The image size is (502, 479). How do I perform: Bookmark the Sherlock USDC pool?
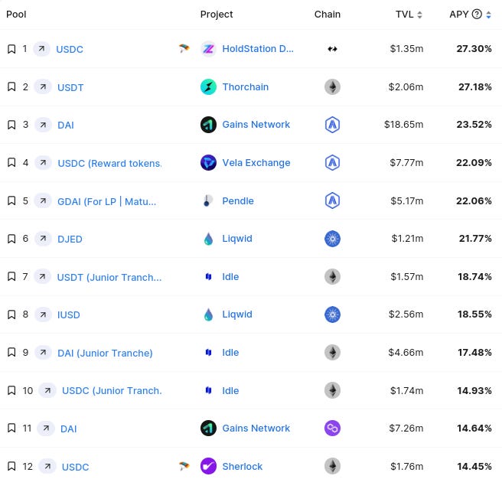point(11,466)
